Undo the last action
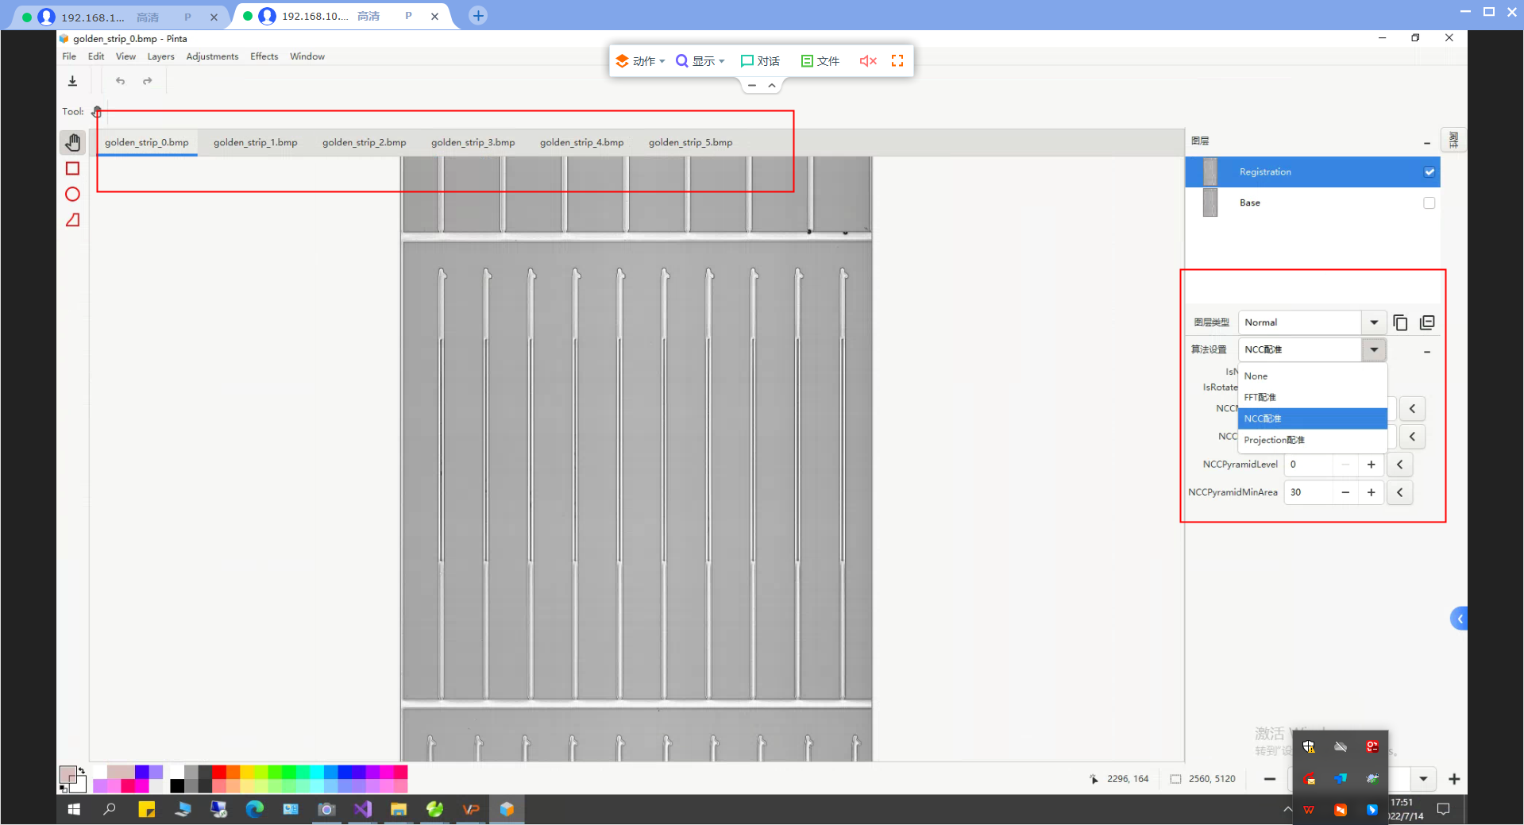Viewport: 1524px width, 825px height. coord(120,81)
